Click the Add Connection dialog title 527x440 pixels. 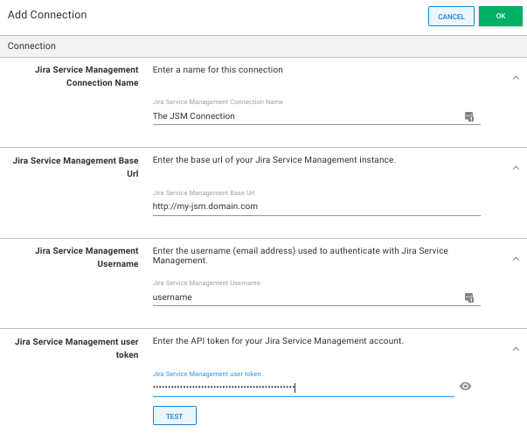click(46, 16)
